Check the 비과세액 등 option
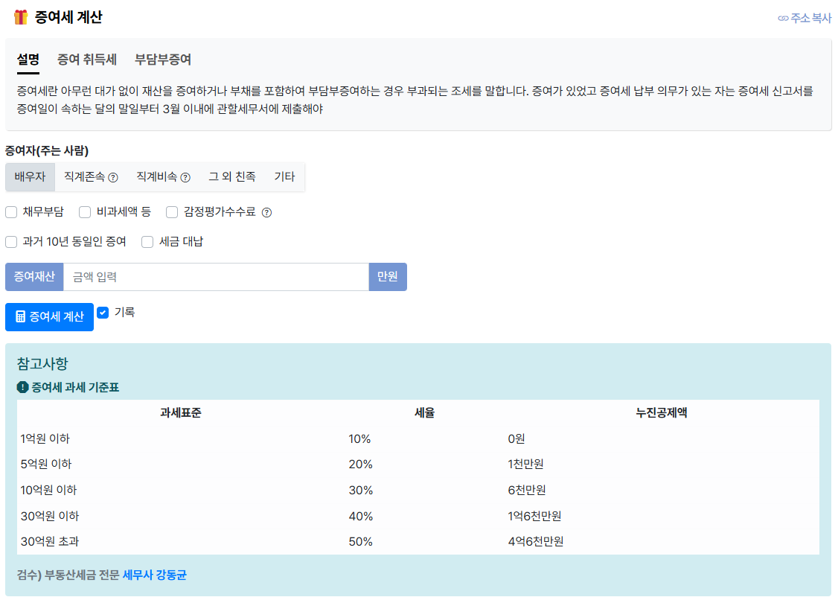This screenshot has height=600, width=838. 84,212
